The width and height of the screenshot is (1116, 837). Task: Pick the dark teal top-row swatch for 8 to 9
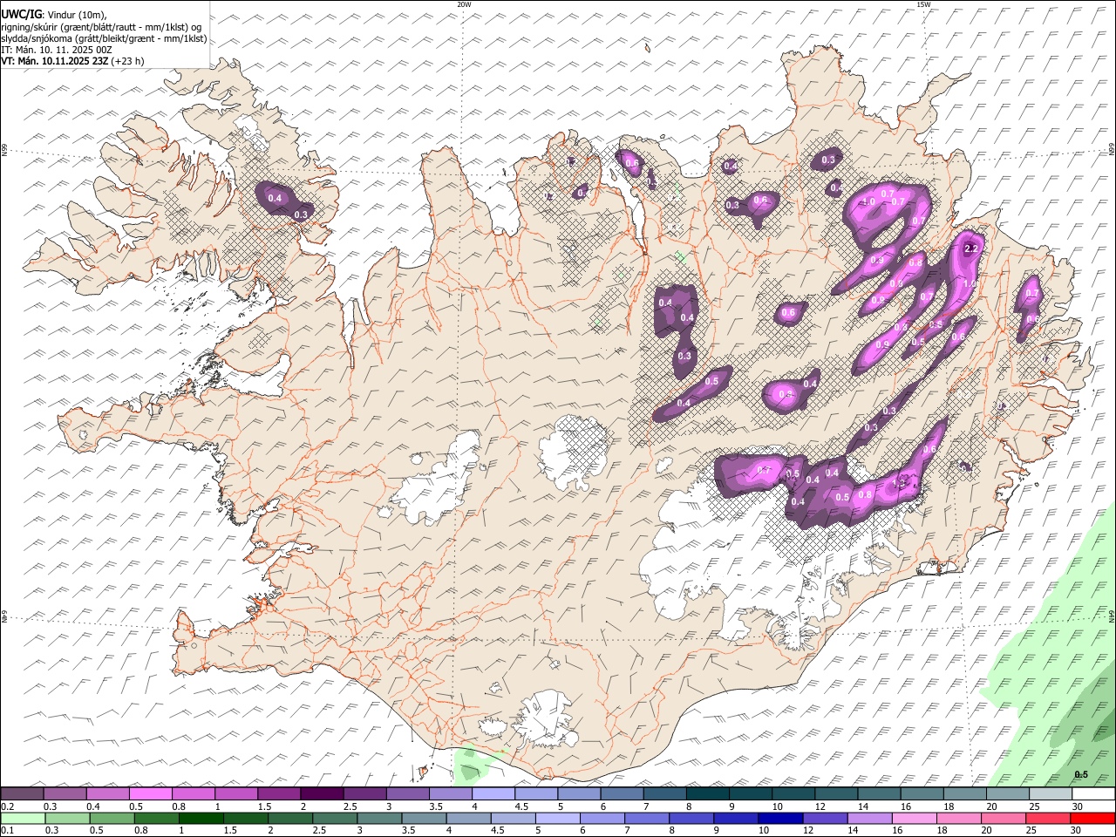click(707, 793)
